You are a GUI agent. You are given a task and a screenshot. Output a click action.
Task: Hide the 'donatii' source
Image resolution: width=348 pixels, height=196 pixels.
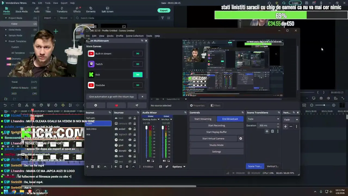pos(130,151)
